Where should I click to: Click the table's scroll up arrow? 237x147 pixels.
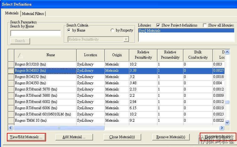coord(227,52)
